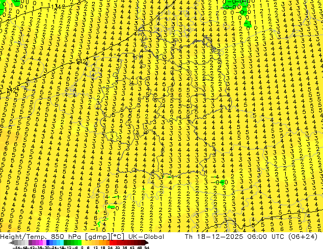The width and height of the screenshot is (323, 249).
Task: Select the dark green swatch near -12 label
Action: (x=66, y=242)
